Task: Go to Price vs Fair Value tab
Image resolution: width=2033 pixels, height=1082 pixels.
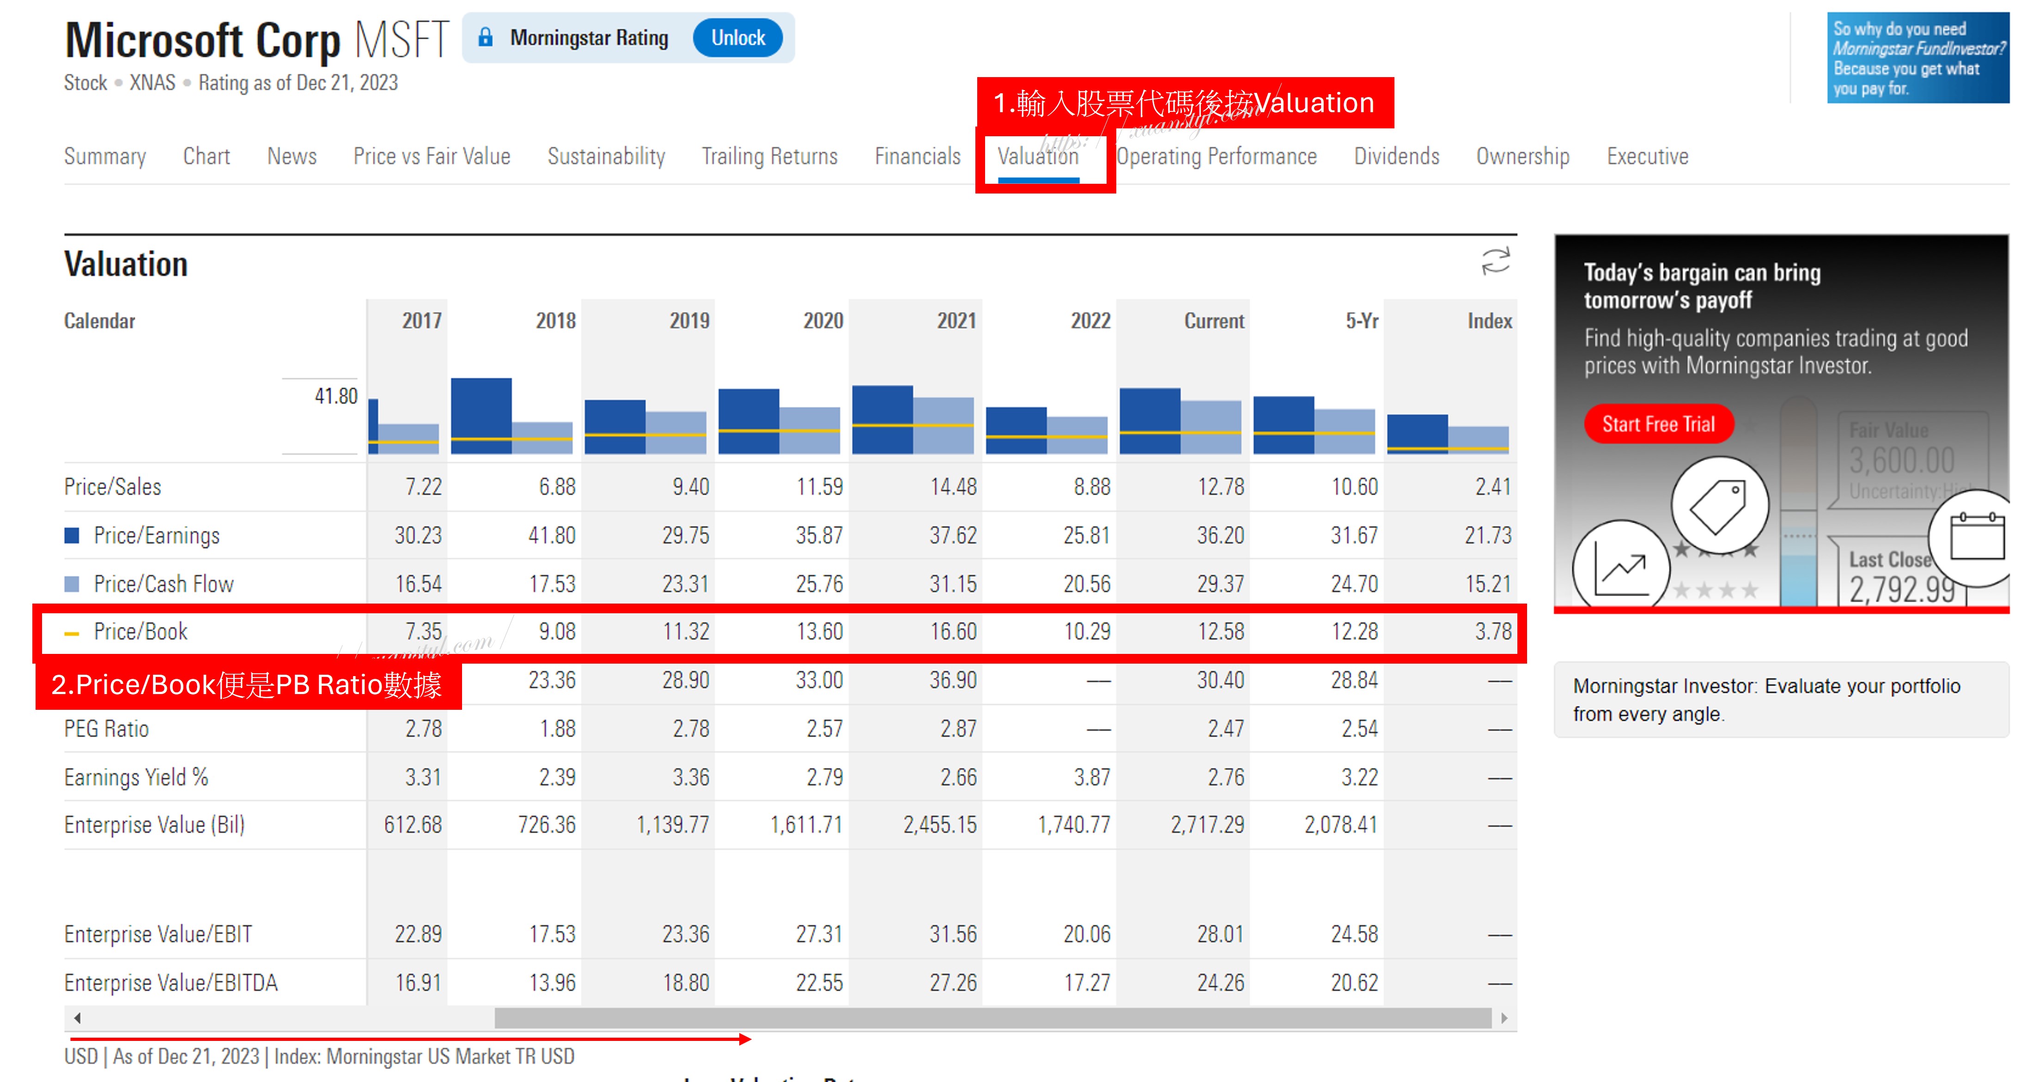Action: 432,156
